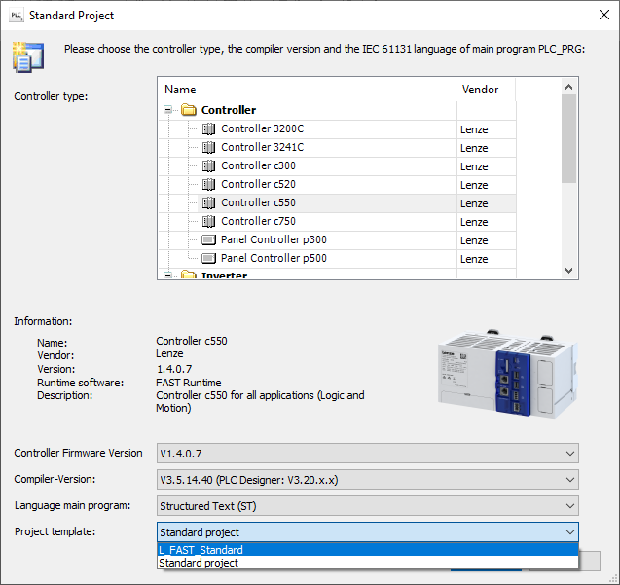
Task: Choose Standard project from the template list
Action: [x=368, y=563]
